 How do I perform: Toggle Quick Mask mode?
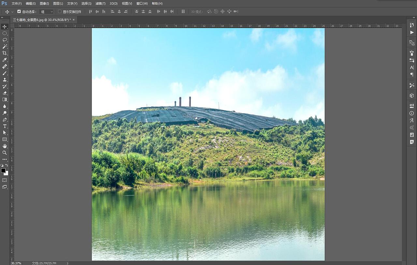(5, 180)
